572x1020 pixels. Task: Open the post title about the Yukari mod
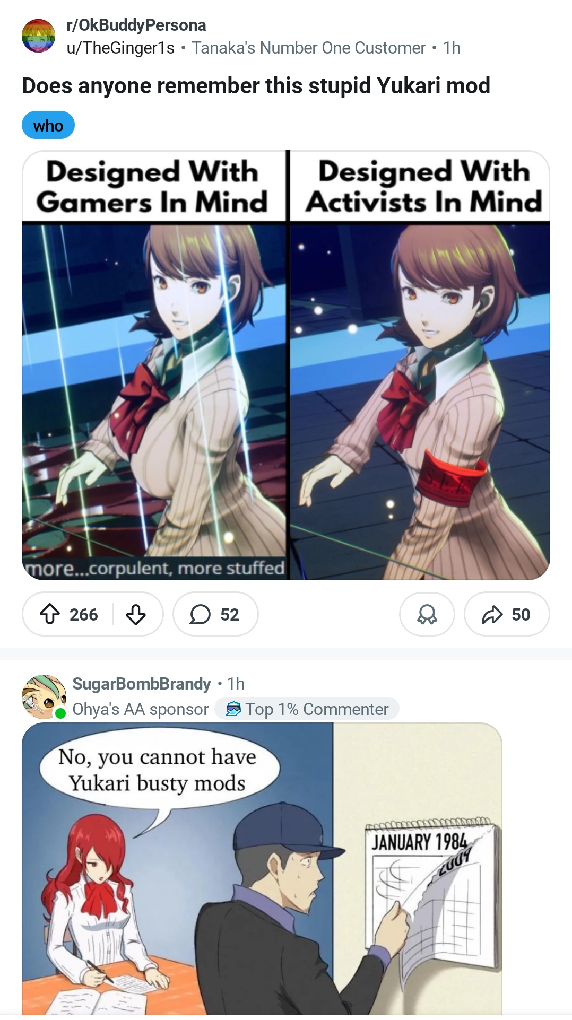(x=256, y=86)
